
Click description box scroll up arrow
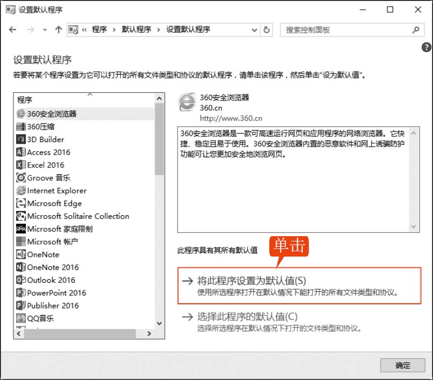coord(413,133)
